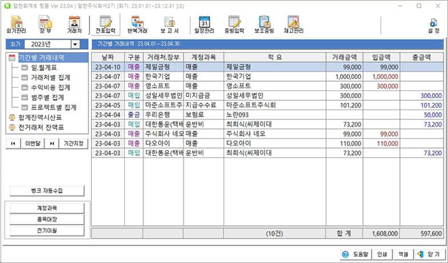Image resolution: width=448 pixels, height=263 pixels.
Task: Click the 엑셀 export button
Action: coord(403,254)
